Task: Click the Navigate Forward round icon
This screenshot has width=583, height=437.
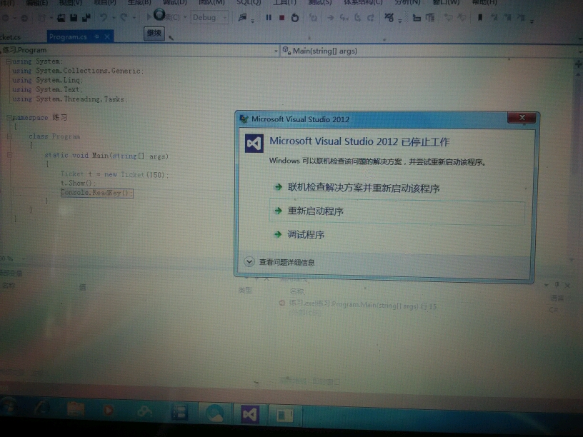Action: [24, 17]
